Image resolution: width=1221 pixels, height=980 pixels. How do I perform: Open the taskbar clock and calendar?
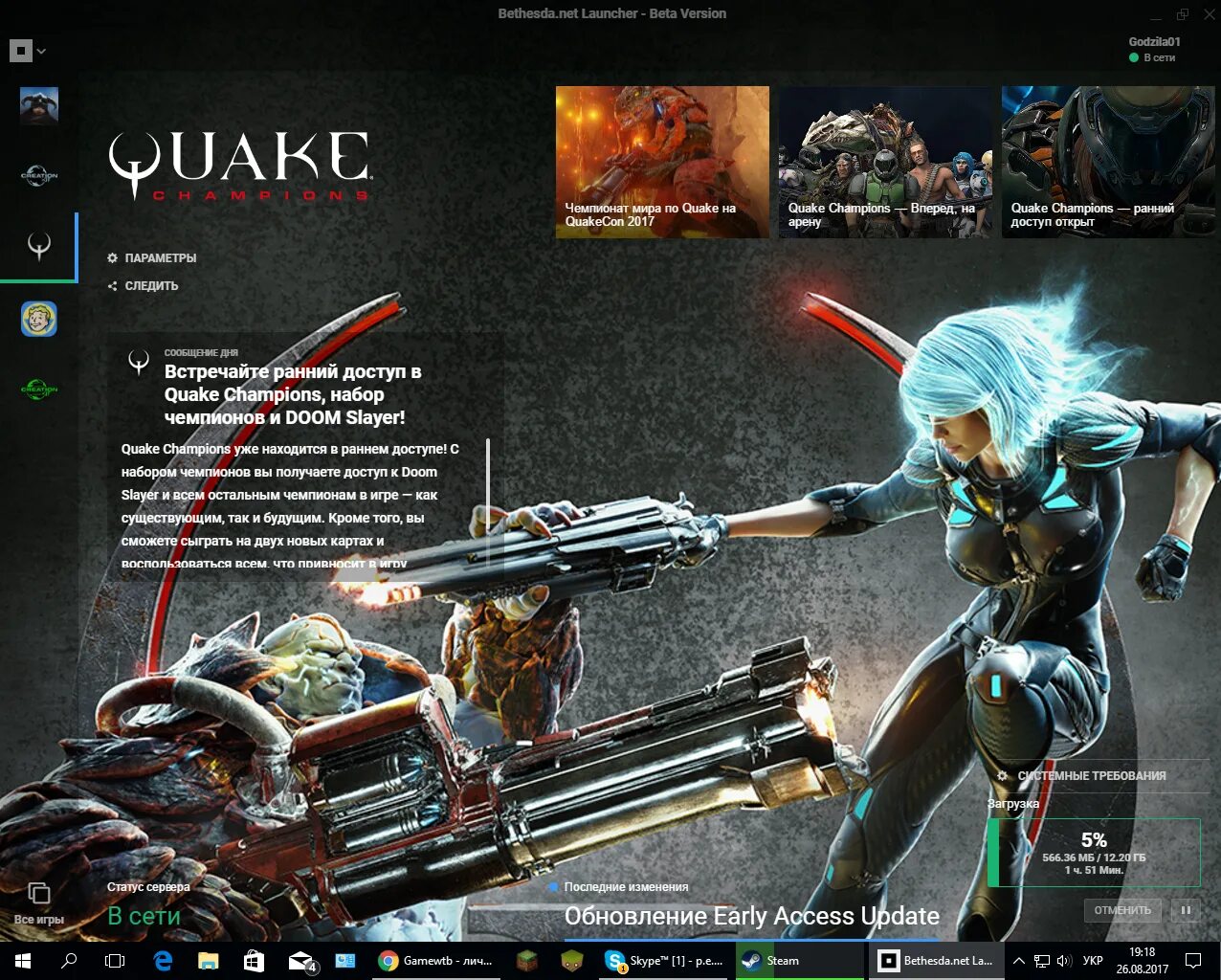[x=1142, y=961]
